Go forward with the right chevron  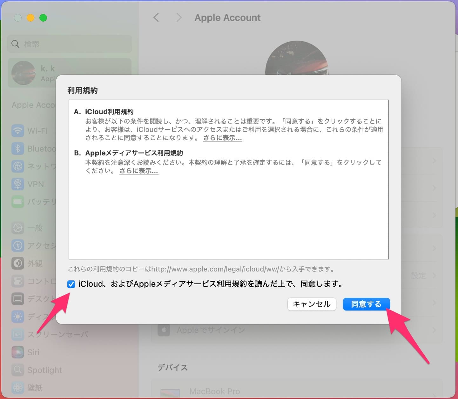(x=179, y=17)
